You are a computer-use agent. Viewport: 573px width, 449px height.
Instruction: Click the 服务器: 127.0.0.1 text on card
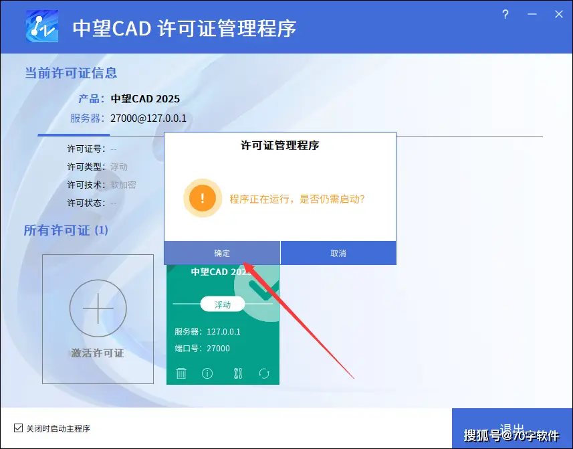207,332
